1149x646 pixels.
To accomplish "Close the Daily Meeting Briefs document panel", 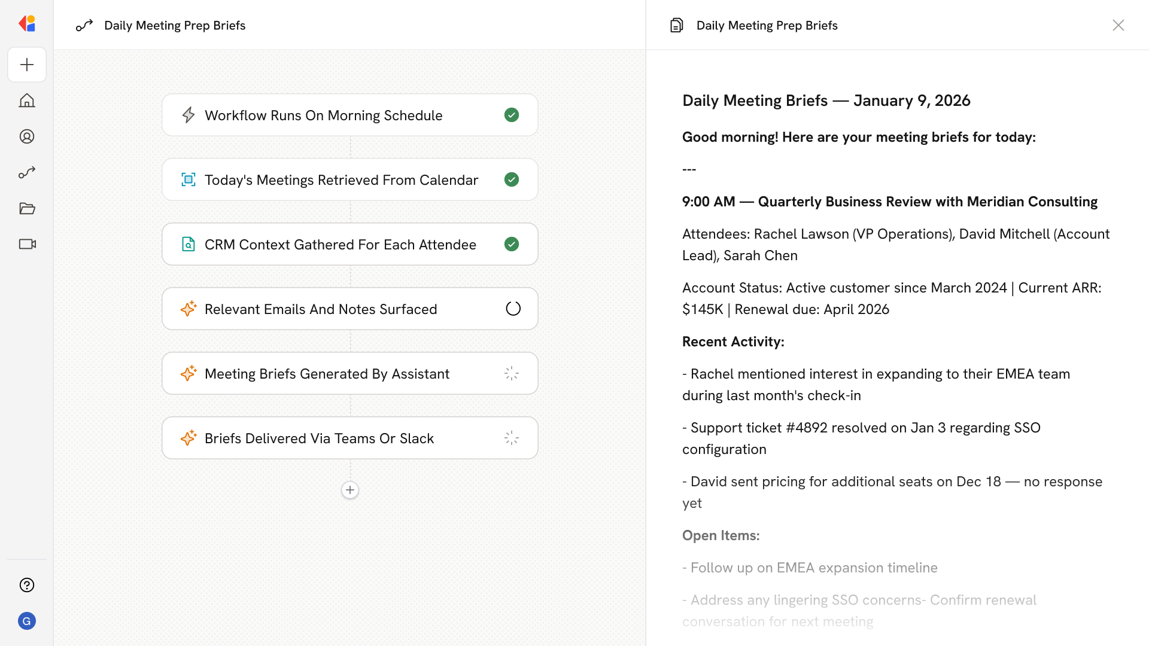I will pos(1118,25).
